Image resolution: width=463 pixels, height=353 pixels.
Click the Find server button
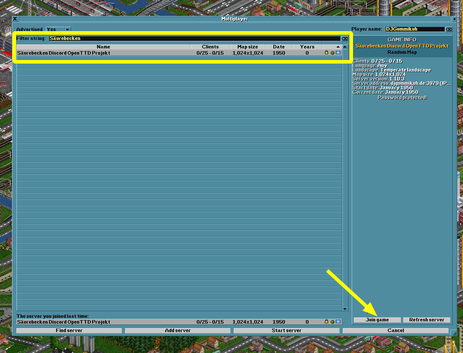(x=69, y=331)
